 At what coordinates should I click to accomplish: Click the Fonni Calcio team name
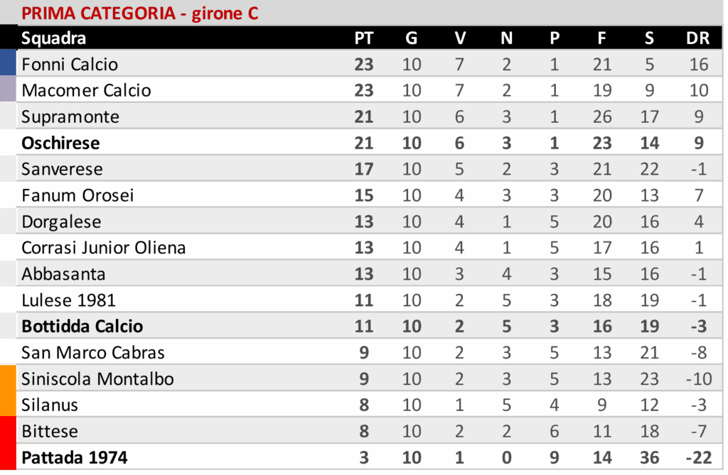coord(70,65)
